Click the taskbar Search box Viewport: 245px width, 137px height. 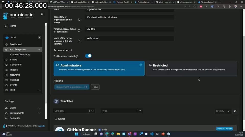[86, 134]
